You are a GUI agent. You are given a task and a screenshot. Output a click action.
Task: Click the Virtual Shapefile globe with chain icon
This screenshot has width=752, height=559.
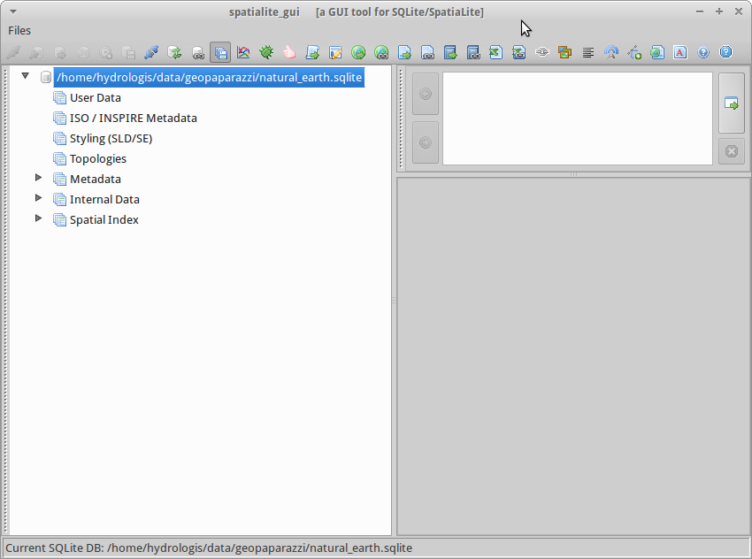[x=381, y=52]
